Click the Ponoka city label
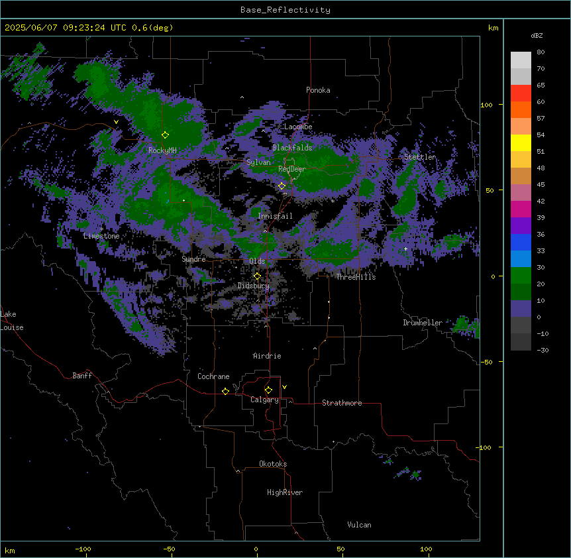Screen dimensions: 571x558 pyautogui.click(x=318, y=90)
